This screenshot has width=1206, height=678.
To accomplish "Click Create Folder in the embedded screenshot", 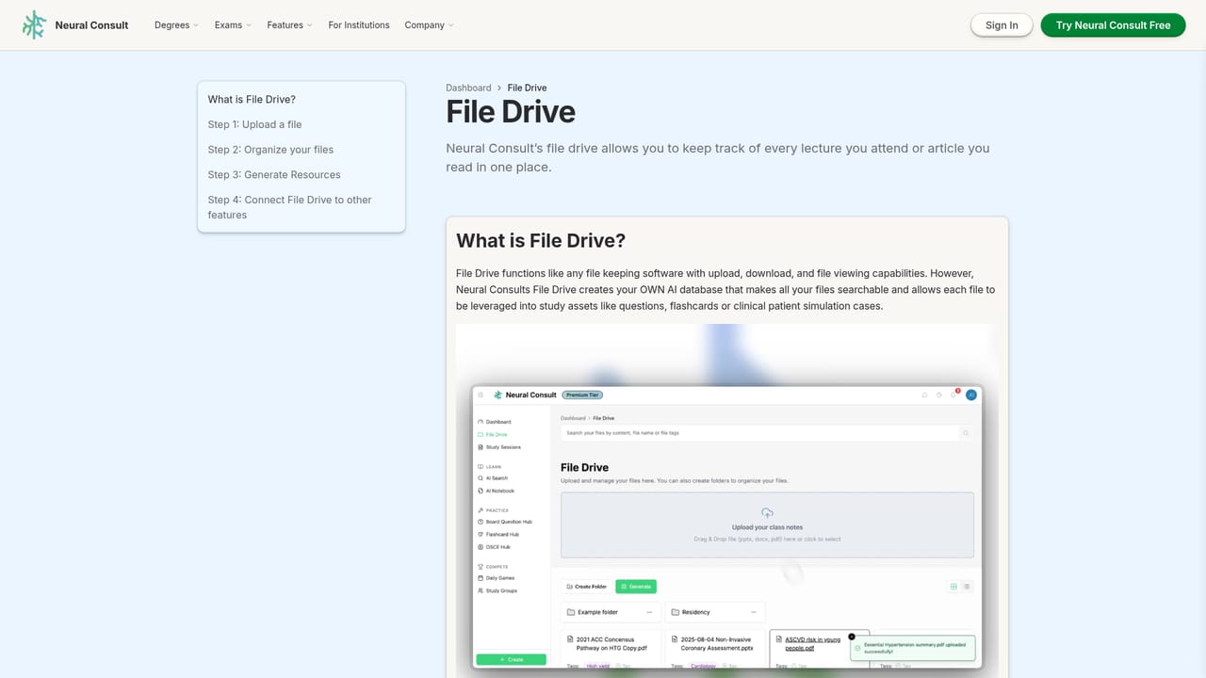I will click(586, 586).
